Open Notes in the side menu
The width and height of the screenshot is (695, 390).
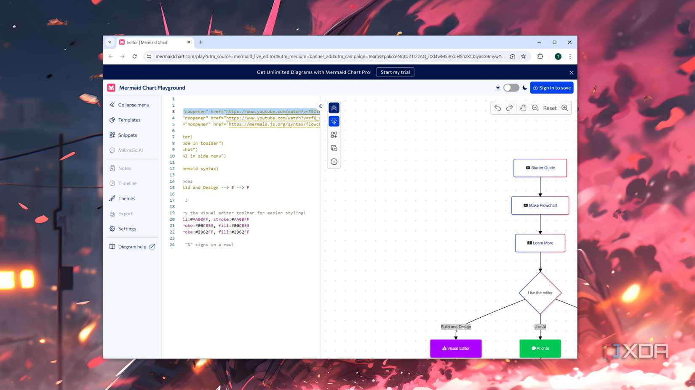[120, 168]
